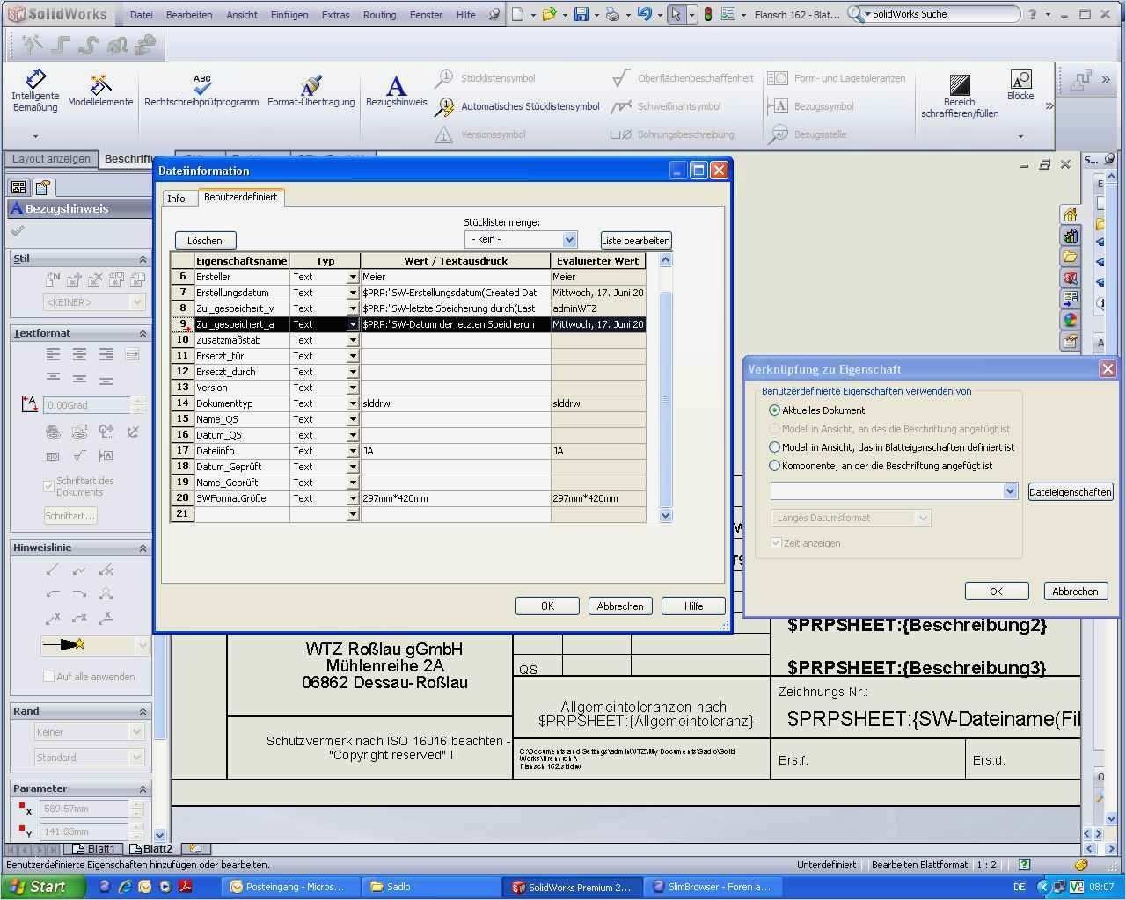Viewport: 1126px width, 900px height.
Task: Switch to the Info tab
Action: (x=176, y=199)
